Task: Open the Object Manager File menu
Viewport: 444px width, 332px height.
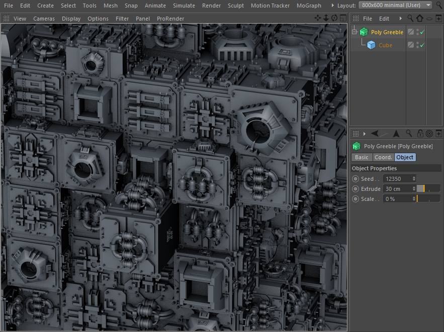Action: tap(368, 19)
